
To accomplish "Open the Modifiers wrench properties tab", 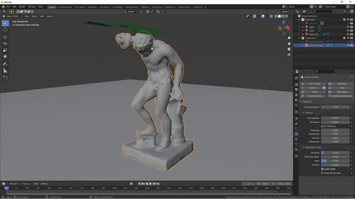I will [x=296, y=124].
